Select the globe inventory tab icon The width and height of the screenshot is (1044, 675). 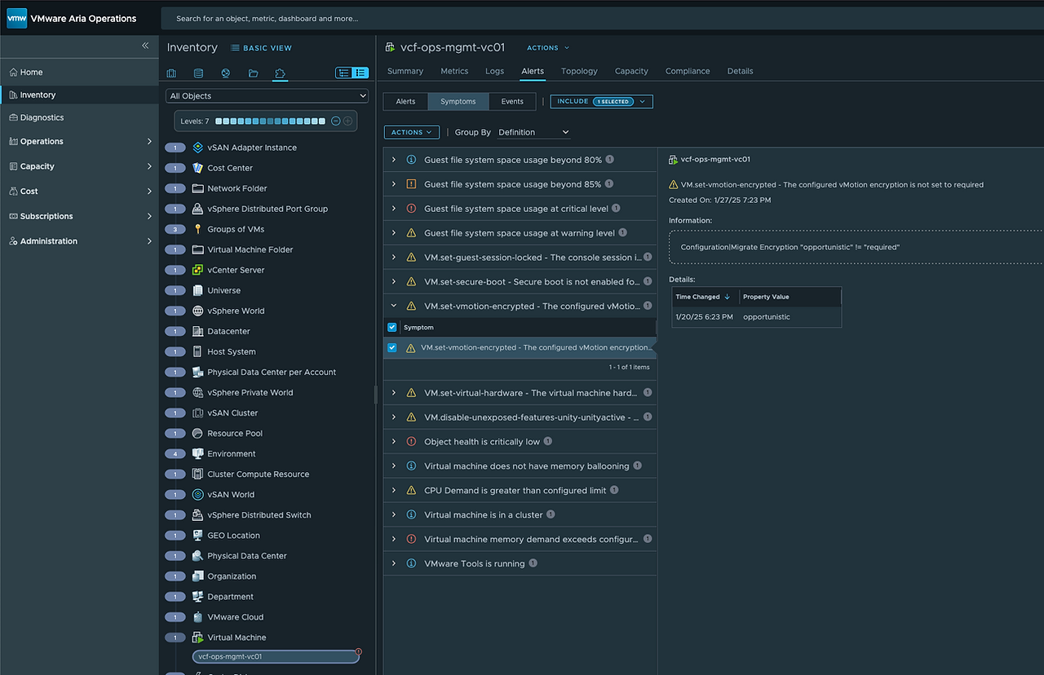[x=226, y=73]
